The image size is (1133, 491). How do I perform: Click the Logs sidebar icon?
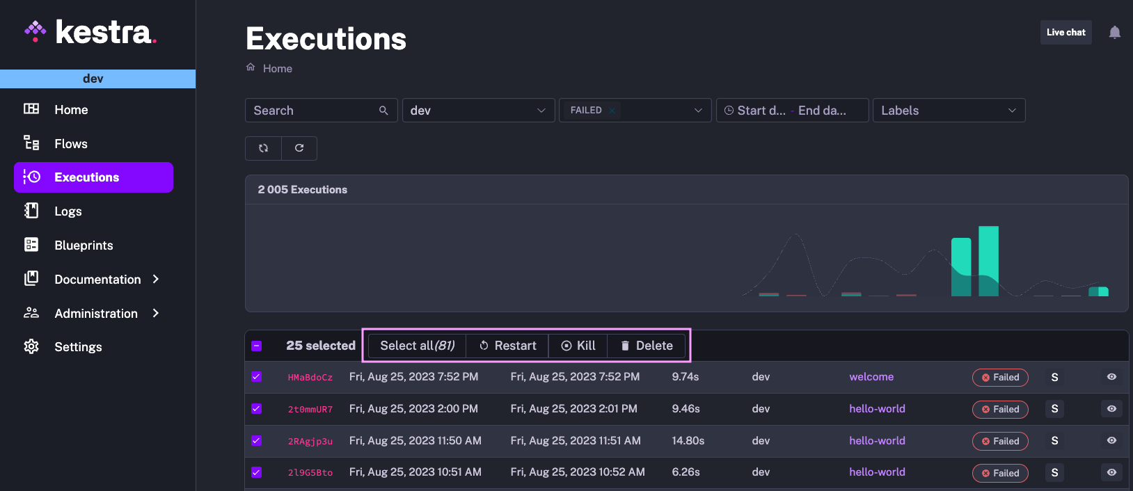coord(31,210)
